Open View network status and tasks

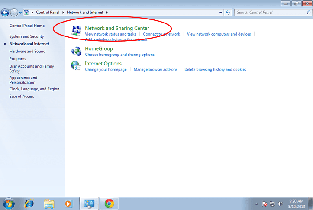pos(110,34)
